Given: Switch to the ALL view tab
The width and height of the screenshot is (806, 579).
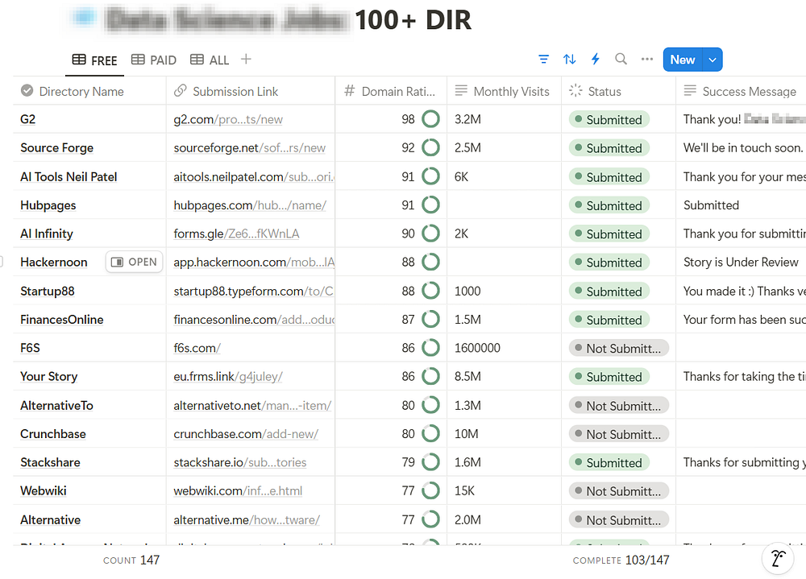Looking at the screenshot, I should (210, 60).
